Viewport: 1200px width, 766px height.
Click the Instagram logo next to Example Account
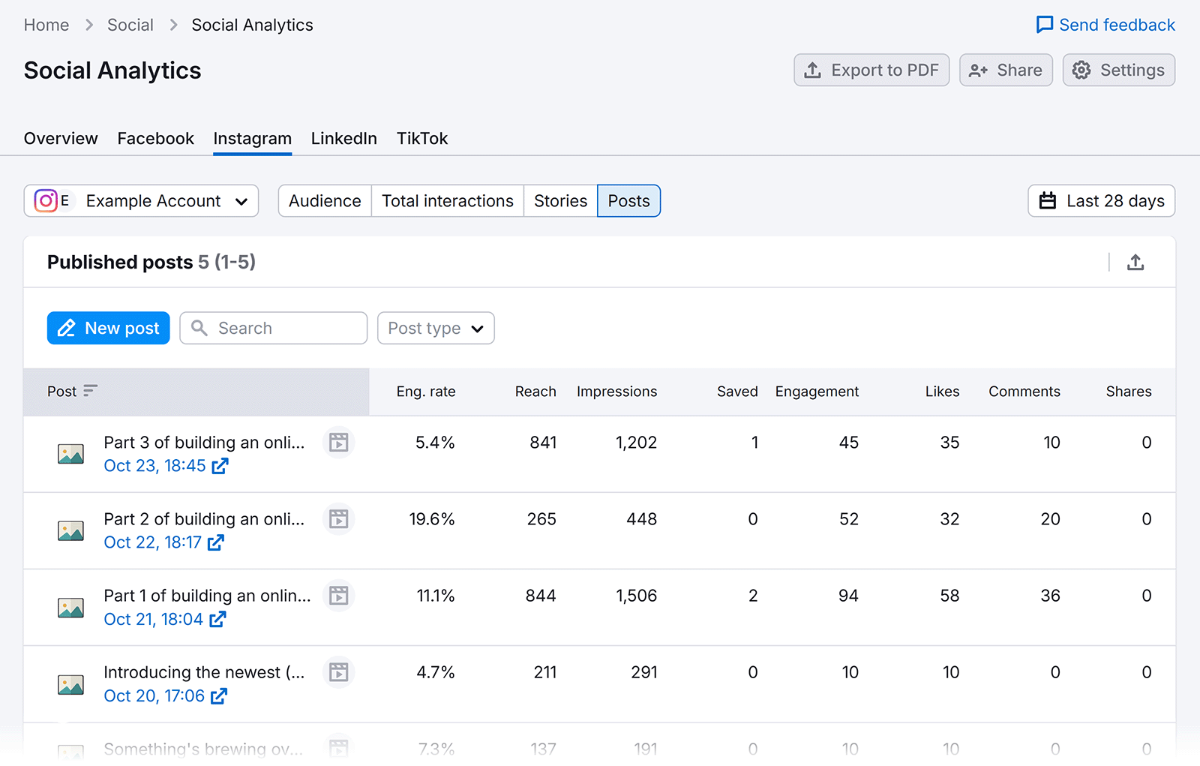pos(46,200)
